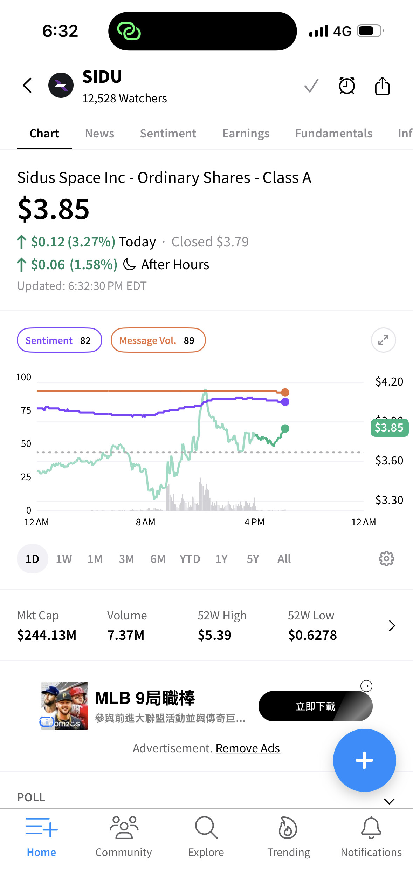Click the Remove Ads link

248,748
